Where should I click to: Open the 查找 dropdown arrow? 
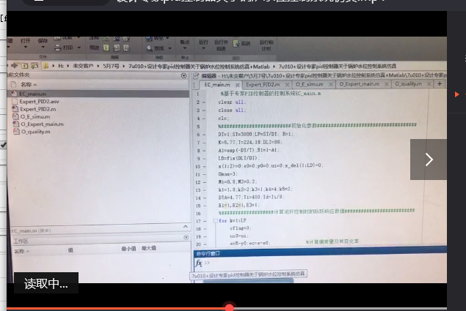coord(170,48)
